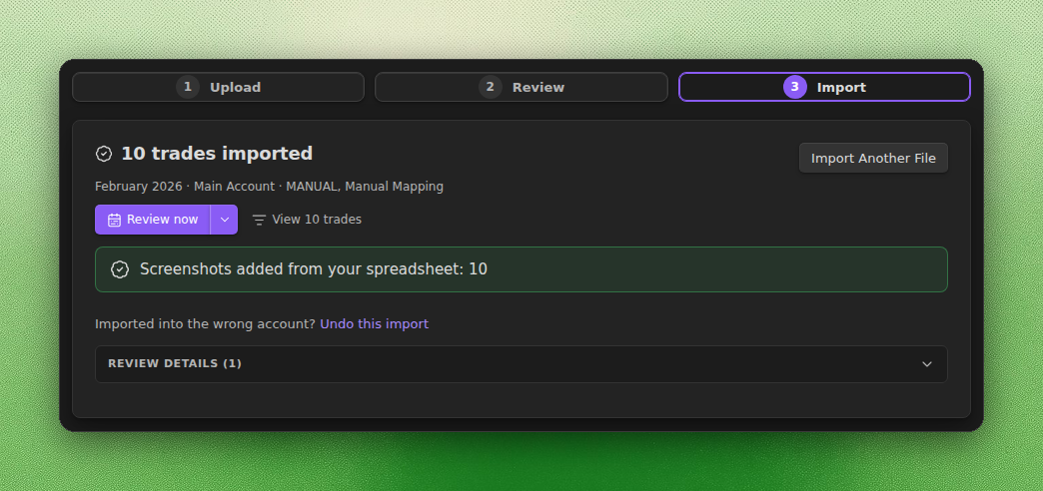
Task: Click the check badge beside 10 trades imported
Action: [104, 154]
